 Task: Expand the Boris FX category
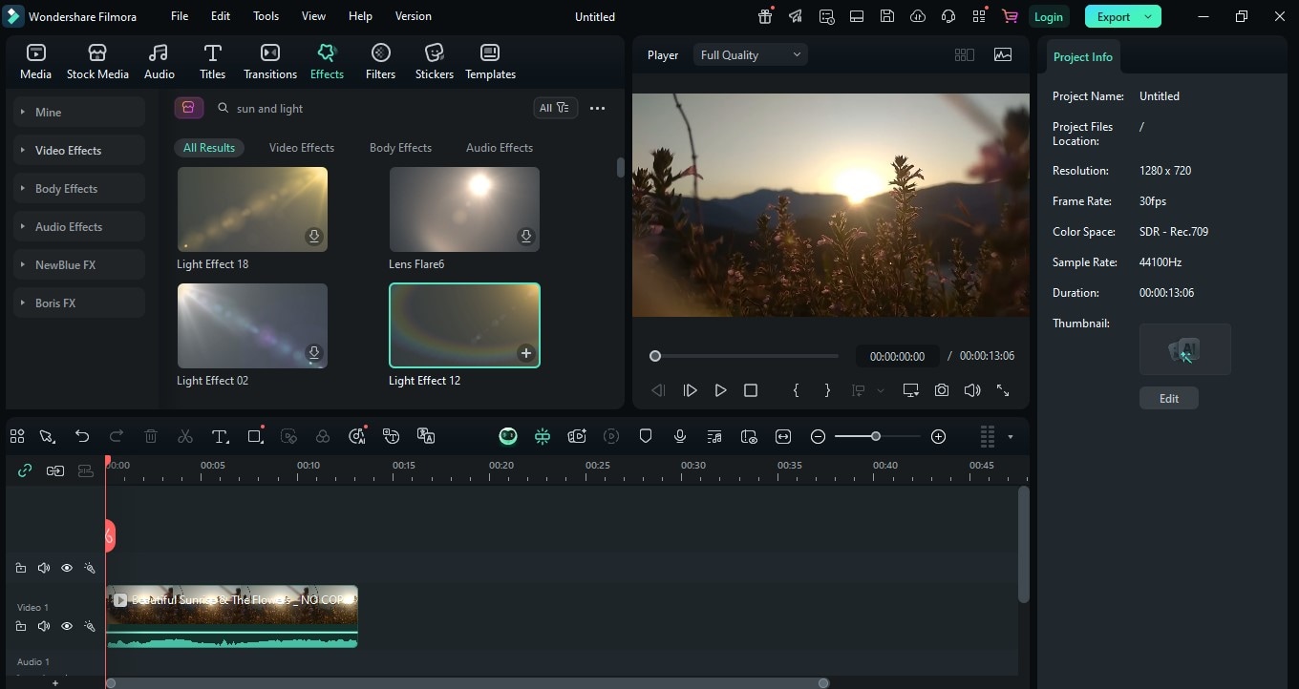click(80, 303)
